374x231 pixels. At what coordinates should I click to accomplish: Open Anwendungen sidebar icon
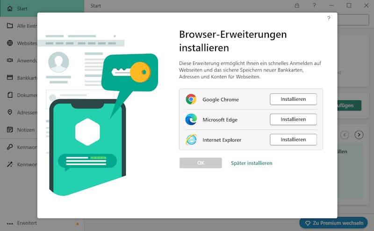pyautogui.click(x=10, y=60)
